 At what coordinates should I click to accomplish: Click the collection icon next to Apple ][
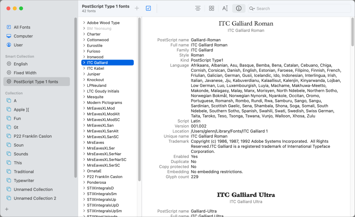(x=9, y=109)
